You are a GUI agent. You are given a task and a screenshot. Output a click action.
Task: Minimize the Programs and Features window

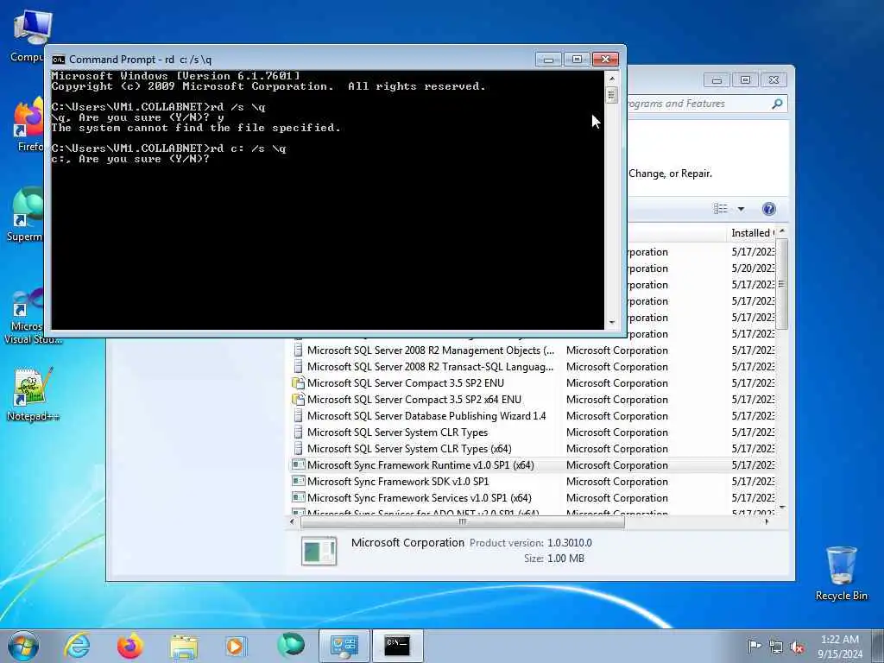tap(717, 80)
